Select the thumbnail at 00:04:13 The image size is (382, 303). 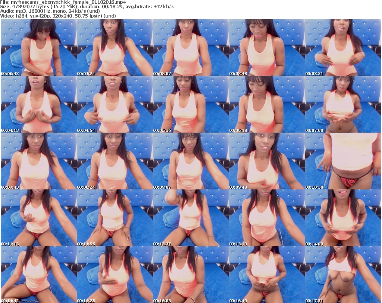tap(38, 104)
